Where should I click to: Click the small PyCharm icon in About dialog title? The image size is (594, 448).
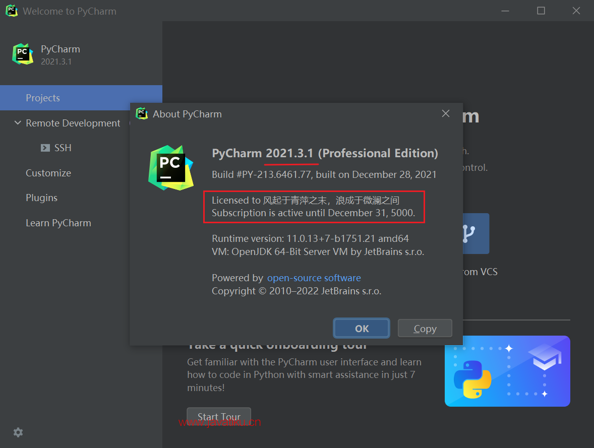tap(142, 113)
